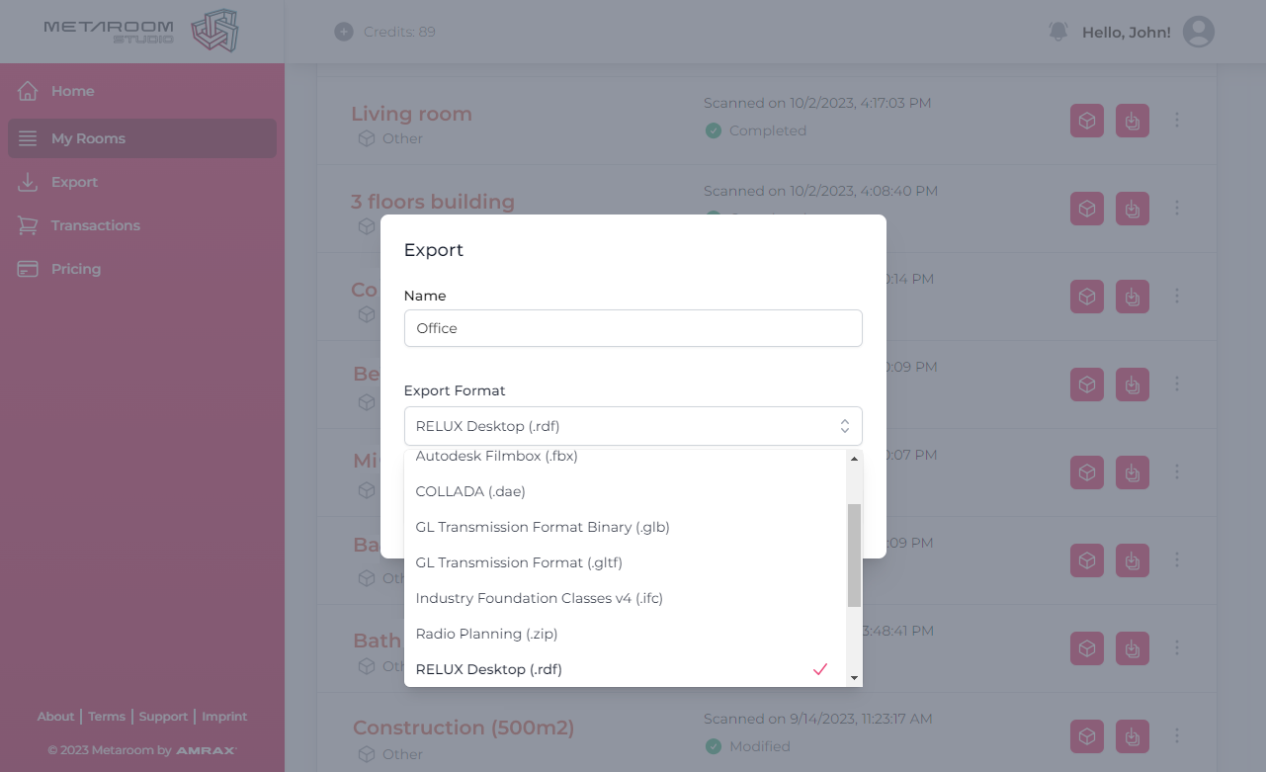Open the Terms page
Screen dimensions: 1266x772
point(106,716)
